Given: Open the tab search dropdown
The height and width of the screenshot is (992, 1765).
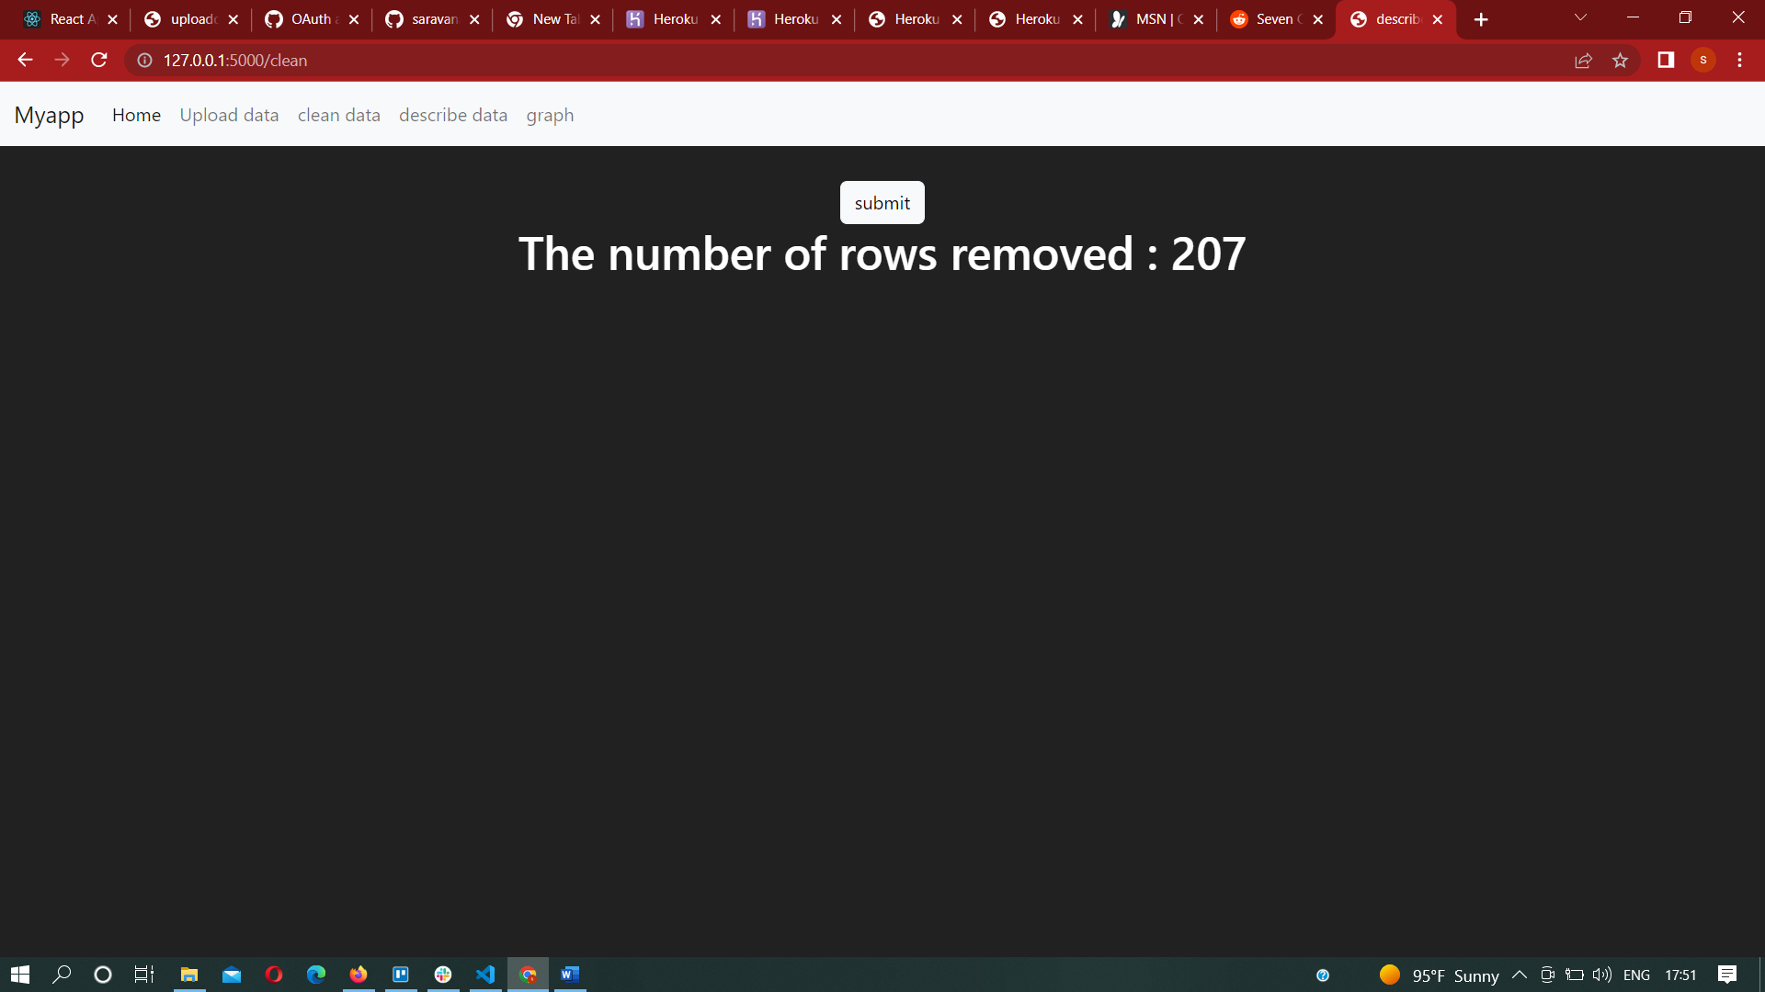Looking at the screenshot, I should (1580, 18).
